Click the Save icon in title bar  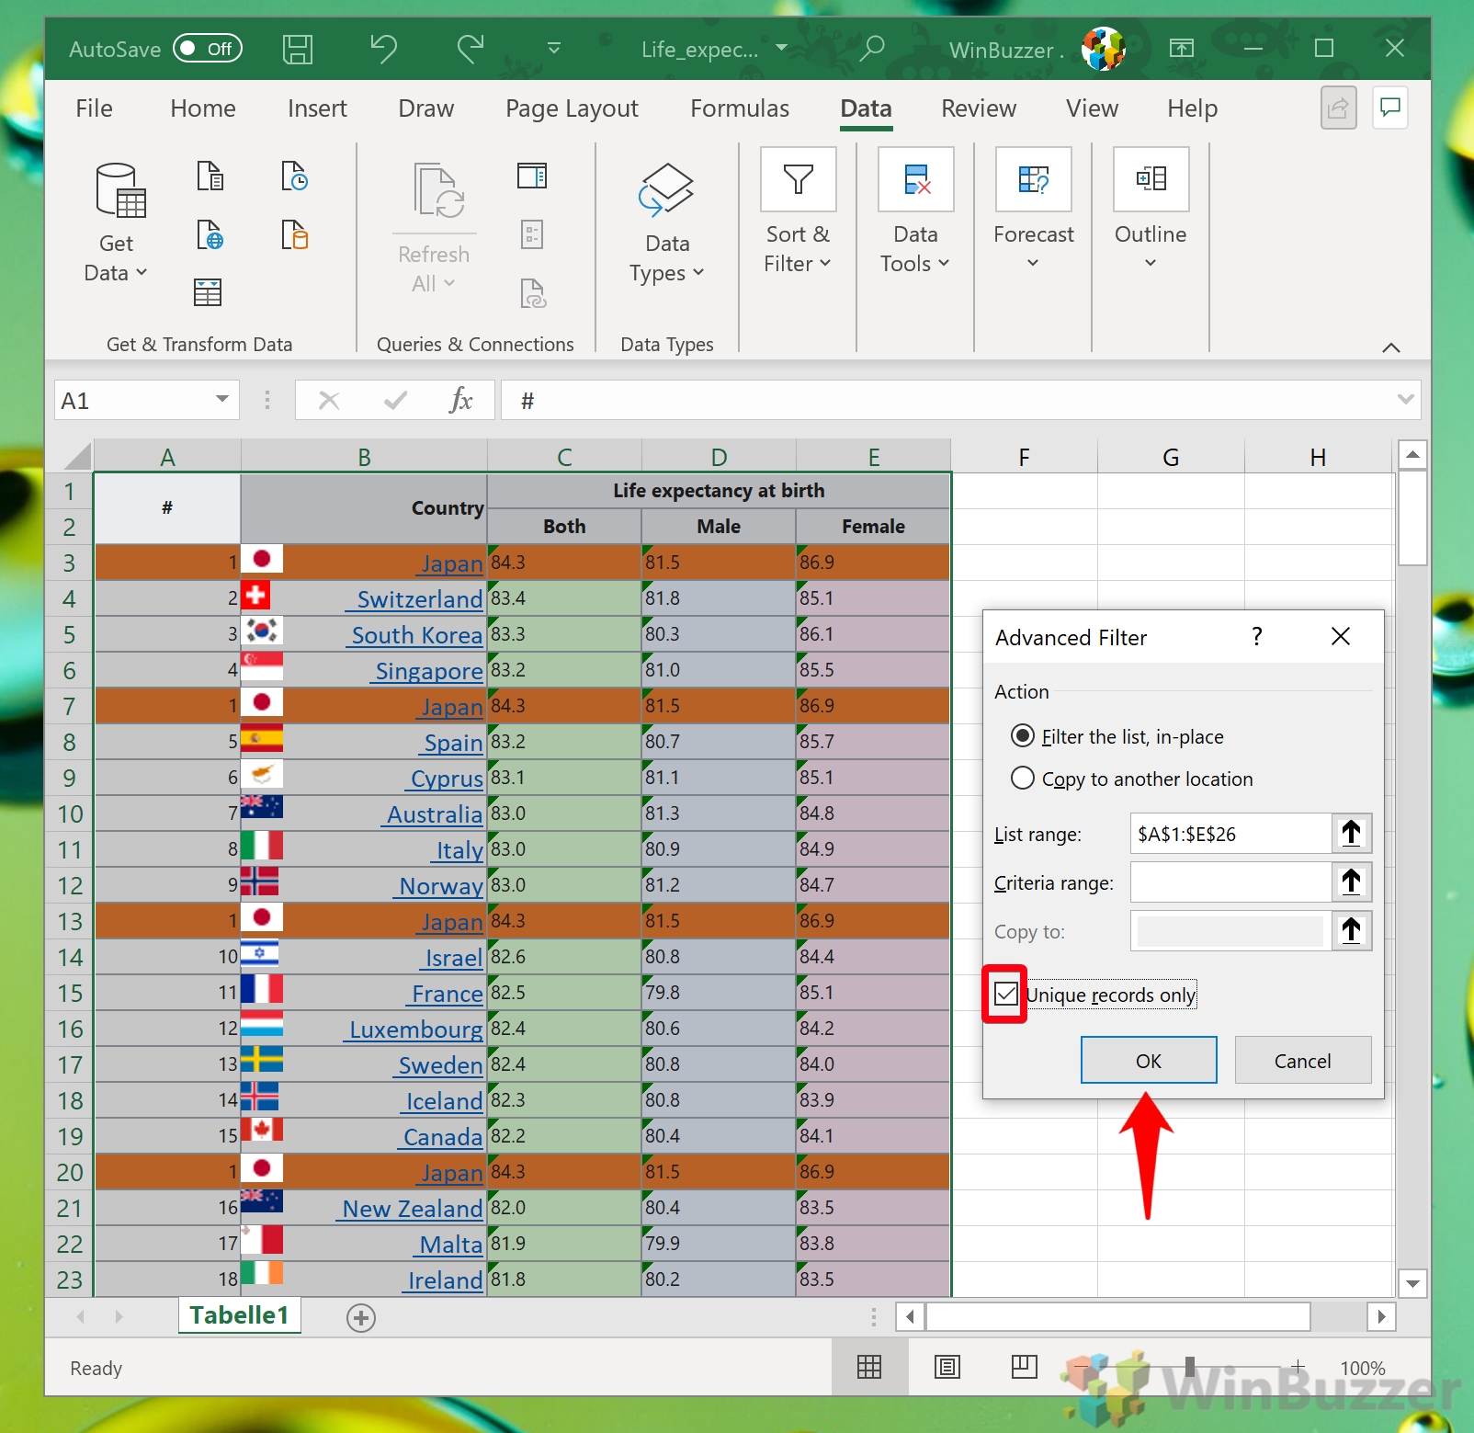tap(297, 49)
